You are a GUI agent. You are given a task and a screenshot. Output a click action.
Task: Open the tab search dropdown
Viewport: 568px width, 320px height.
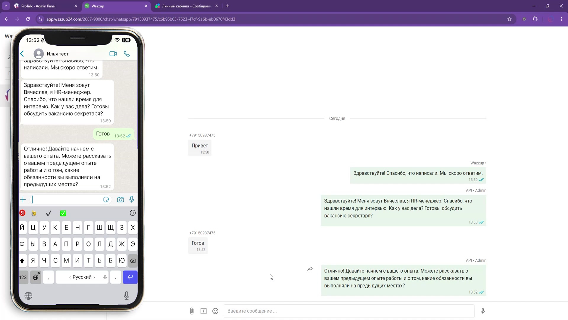click(x=6, y=6)
